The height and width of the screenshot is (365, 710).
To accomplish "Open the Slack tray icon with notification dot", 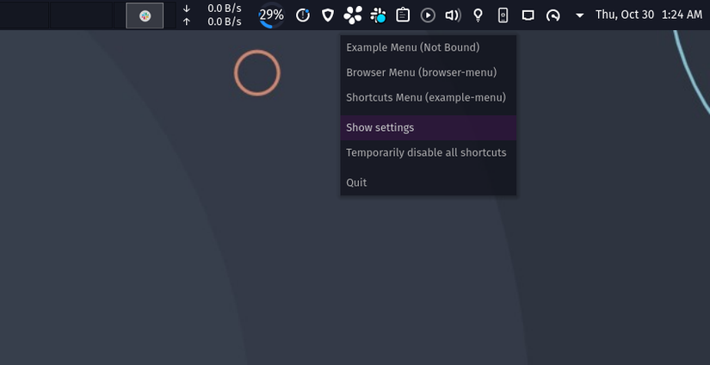I will (x=378, y=15).
